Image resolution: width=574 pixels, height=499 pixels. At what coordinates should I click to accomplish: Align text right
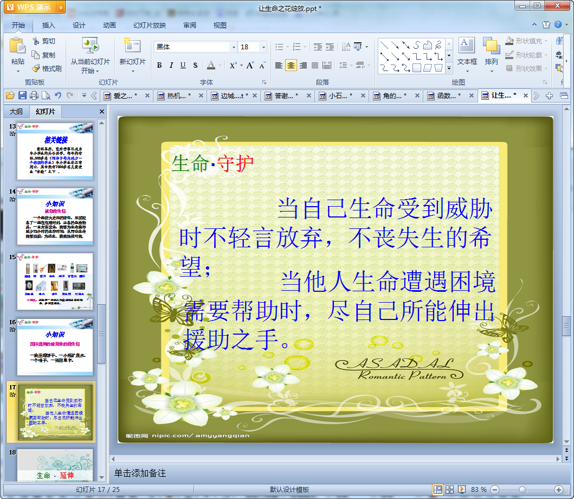click(303, 65)
